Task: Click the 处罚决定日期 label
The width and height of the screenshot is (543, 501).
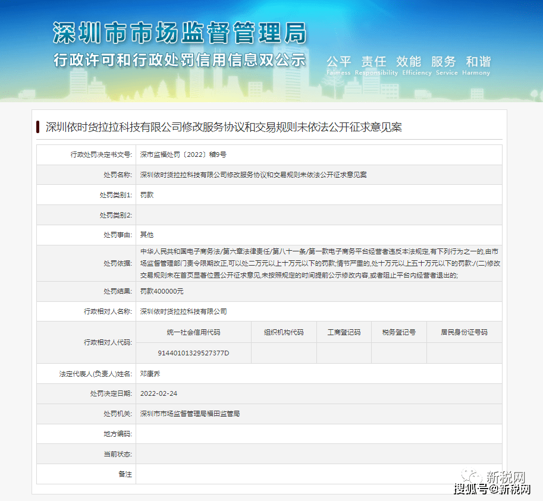Action: [x=111, y=393]
